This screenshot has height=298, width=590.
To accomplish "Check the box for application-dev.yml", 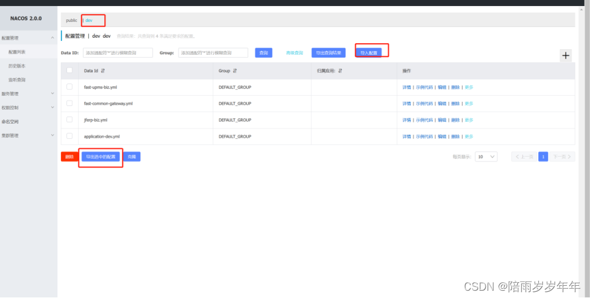I will point(69,136).
